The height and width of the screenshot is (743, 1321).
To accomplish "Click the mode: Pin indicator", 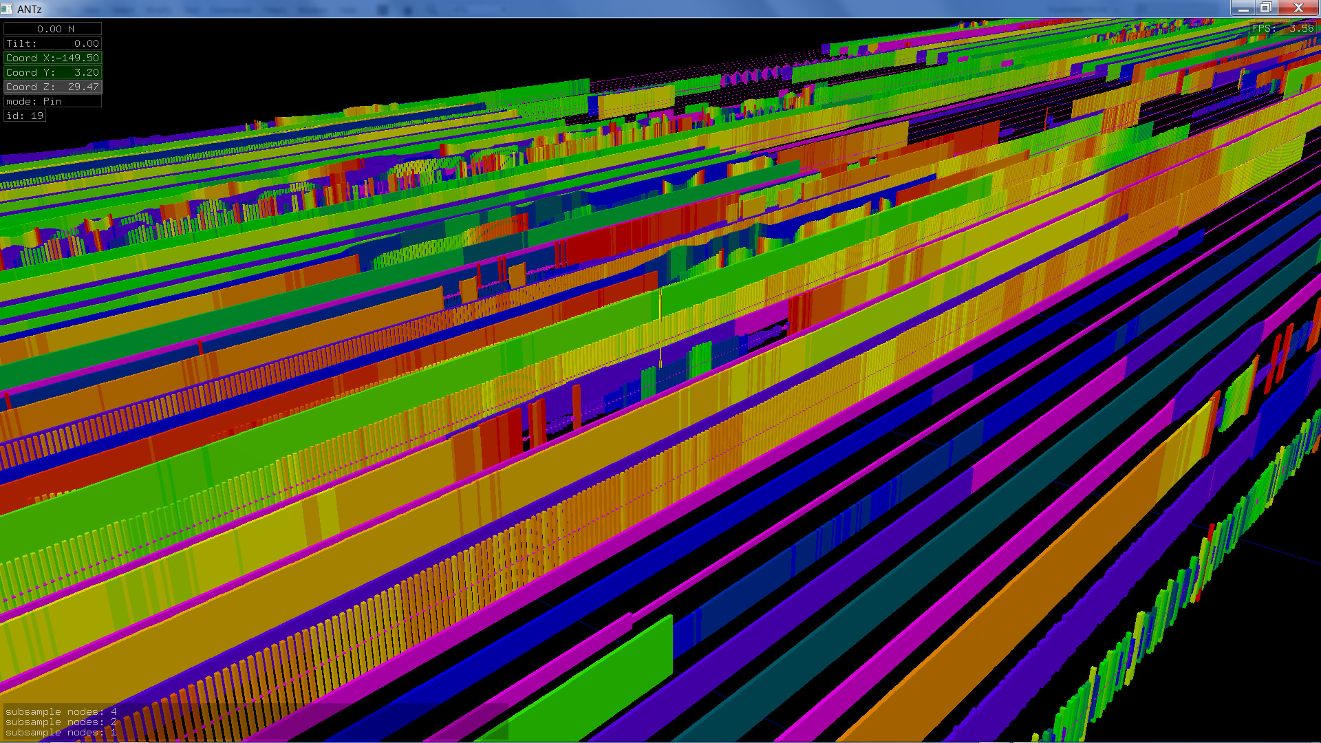I will pyautogui.click(x=53, y=101).
